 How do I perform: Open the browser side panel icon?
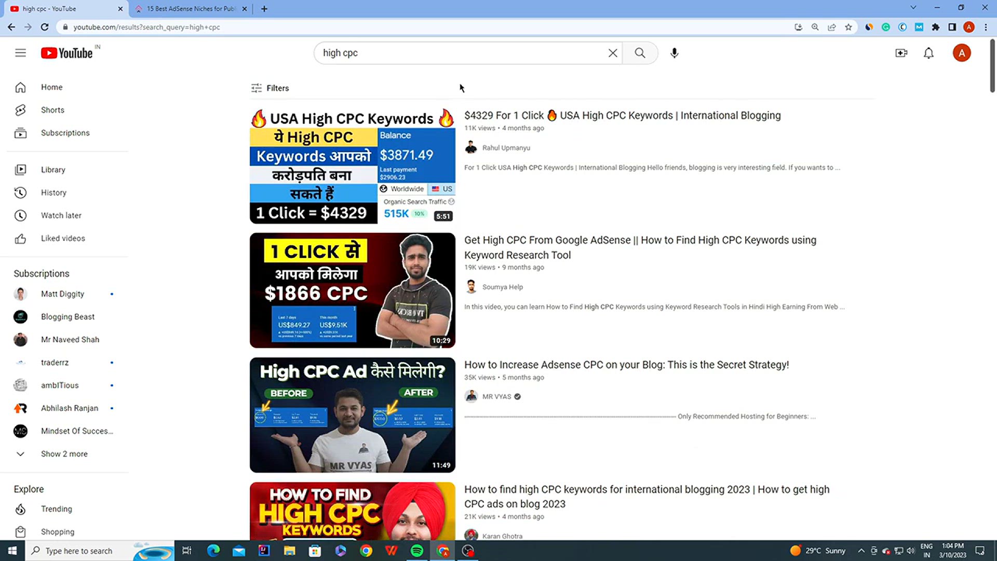952,27
